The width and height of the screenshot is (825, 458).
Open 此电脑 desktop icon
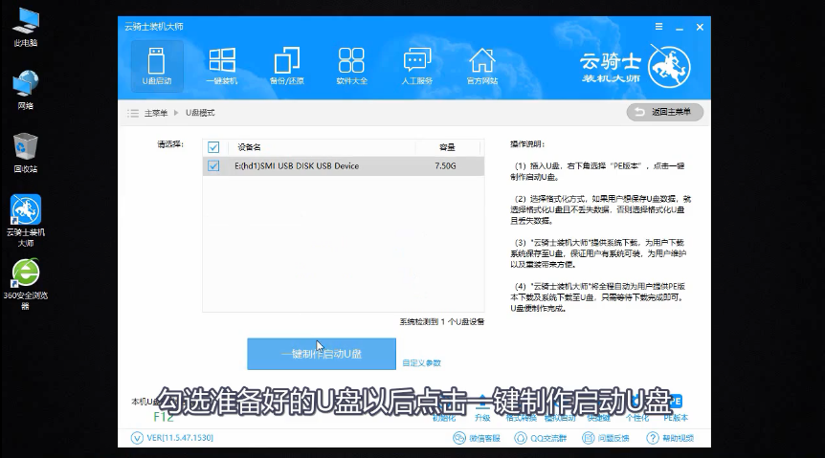(26, 28)
